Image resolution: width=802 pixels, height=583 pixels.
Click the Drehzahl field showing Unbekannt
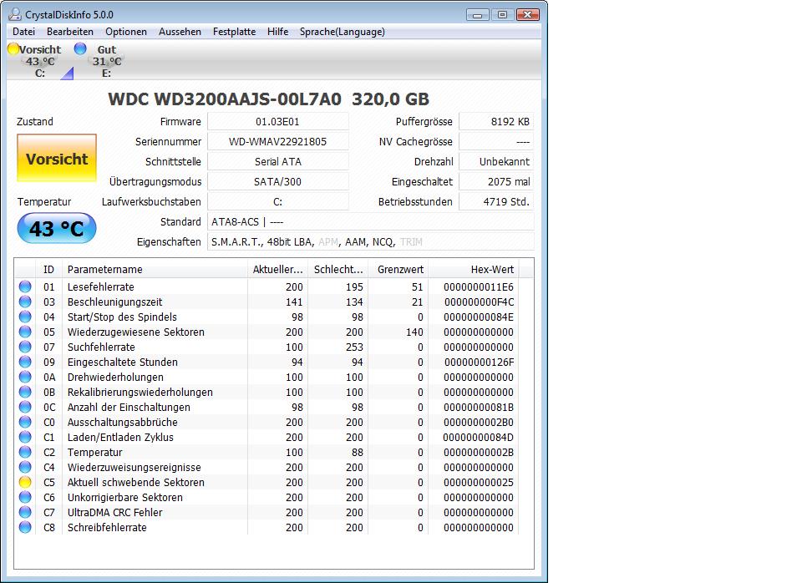tap(496, 161)
